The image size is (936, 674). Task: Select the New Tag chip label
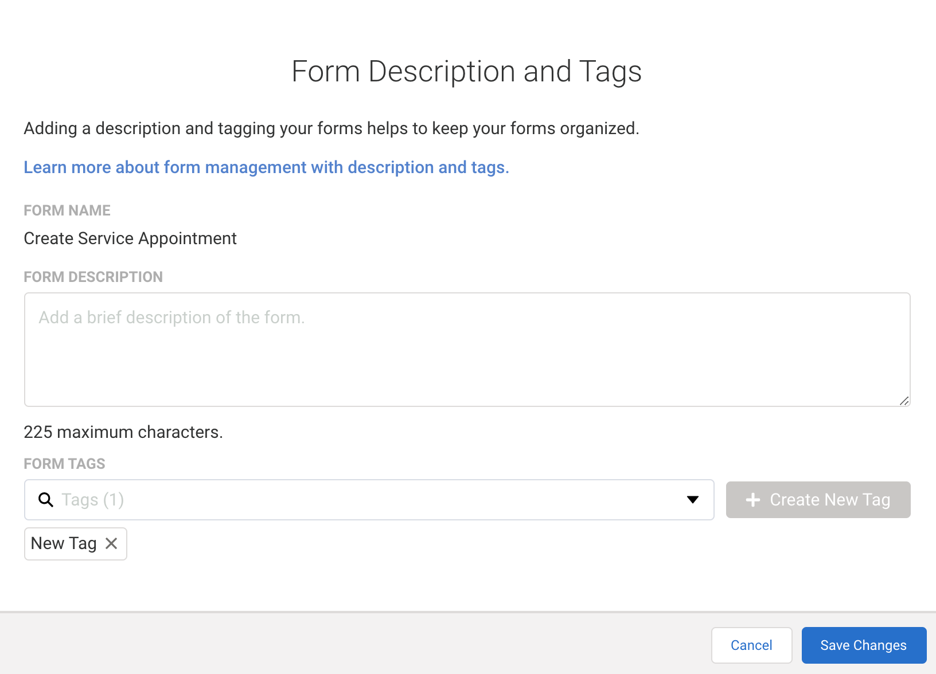[x=64, y=543]
